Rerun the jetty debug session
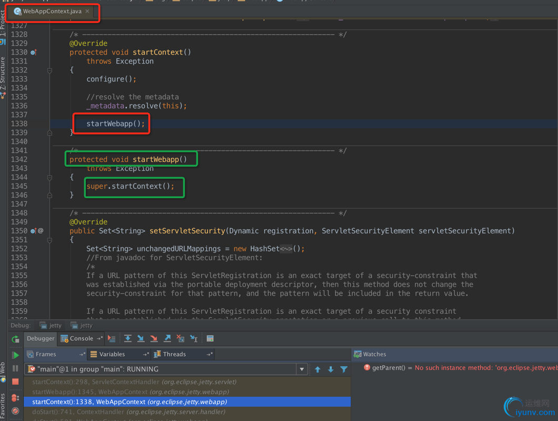This screenshot has height=421, width=558. (15, 339)
